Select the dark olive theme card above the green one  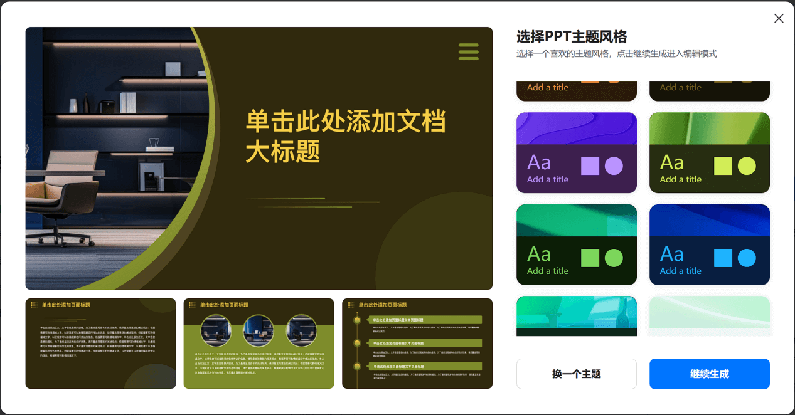pyautogui.click(x=710, y=91)
